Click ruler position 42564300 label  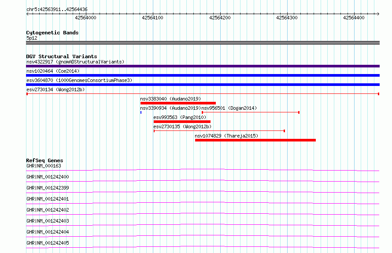click(x=287, y=18)
